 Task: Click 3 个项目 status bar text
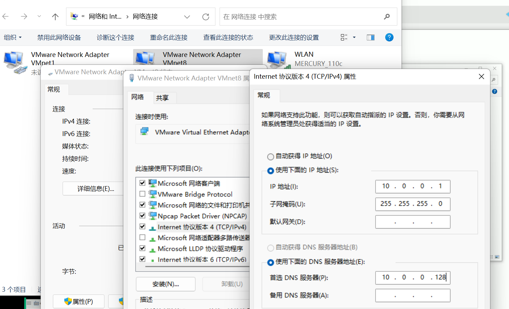14,290
